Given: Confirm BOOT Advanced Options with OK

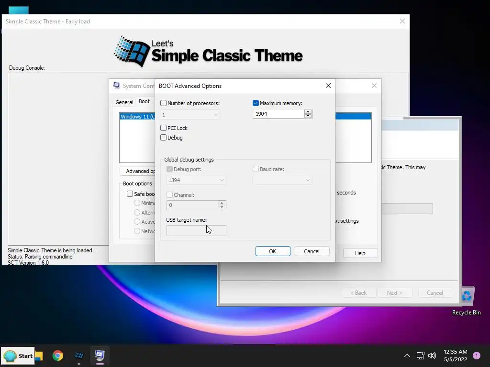Looking at the screenshot, I should [272, 251].
